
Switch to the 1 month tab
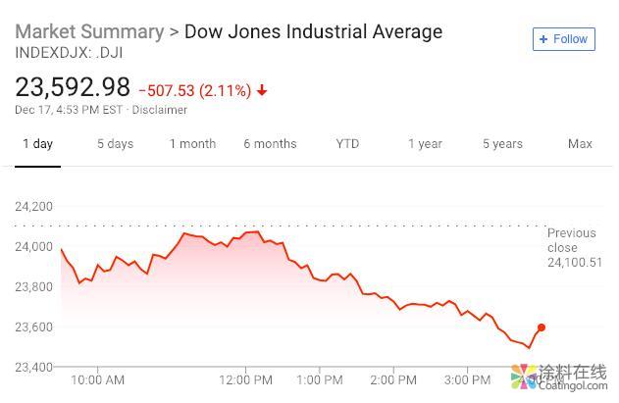tap(192, 144)
